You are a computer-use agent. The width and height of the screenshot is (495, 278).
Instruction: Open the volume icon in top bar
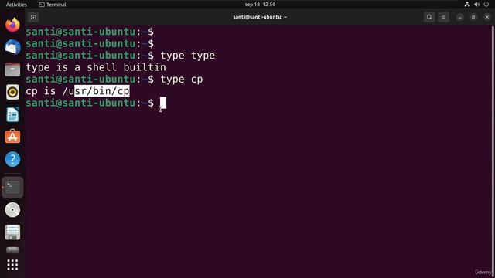pyautogui.click(x=476, y=5)
